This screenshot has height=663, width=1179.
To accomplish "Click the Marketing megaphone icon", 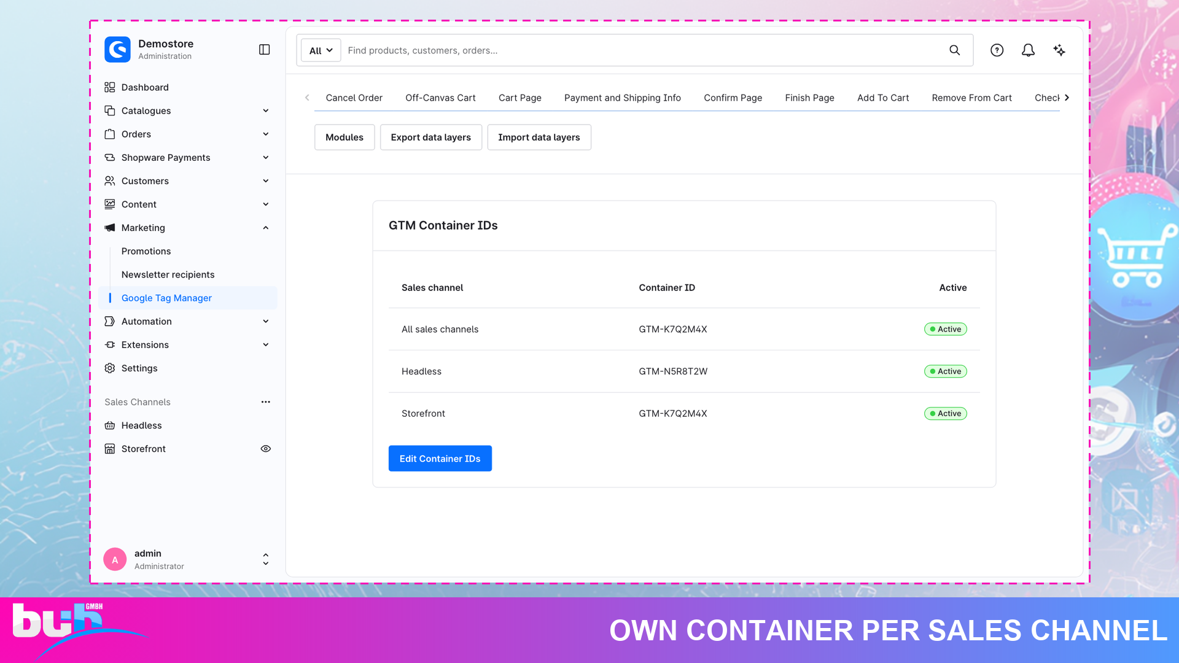I will click(x=110, y=228).
